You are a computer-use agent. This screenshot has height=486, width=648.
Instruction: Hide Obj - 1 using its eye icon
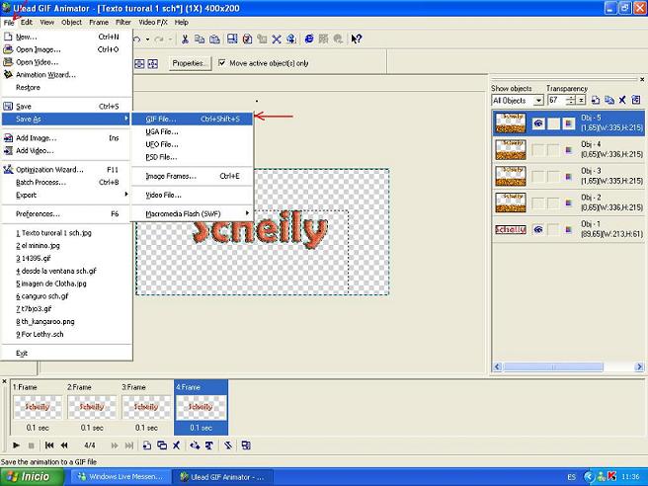pyautogui.click(x=538, y=229)
